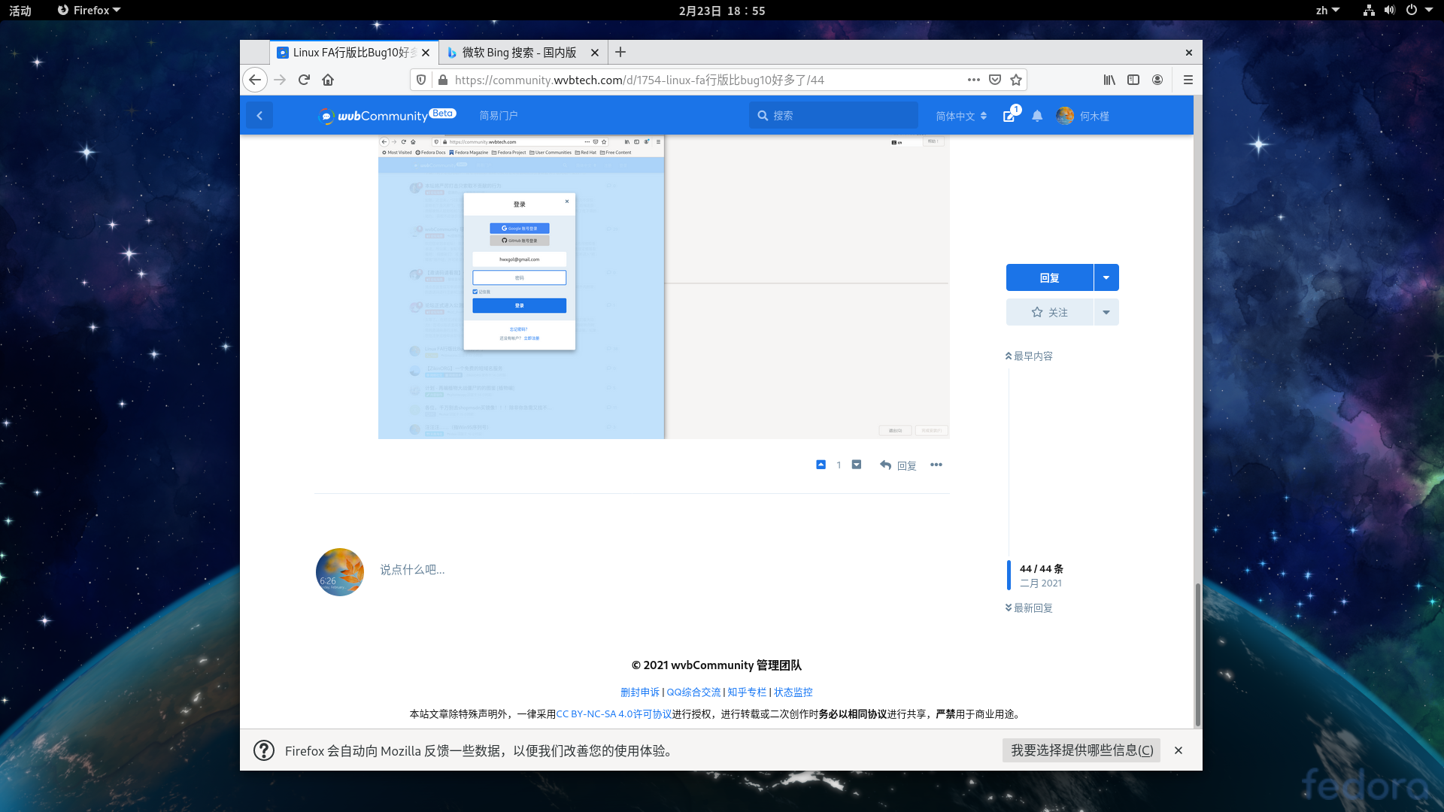Open the 活动 activities menu

20,11
